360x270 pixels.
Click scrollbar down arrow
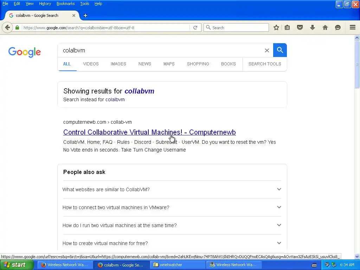pyautogui.click(x=357, y=256)
